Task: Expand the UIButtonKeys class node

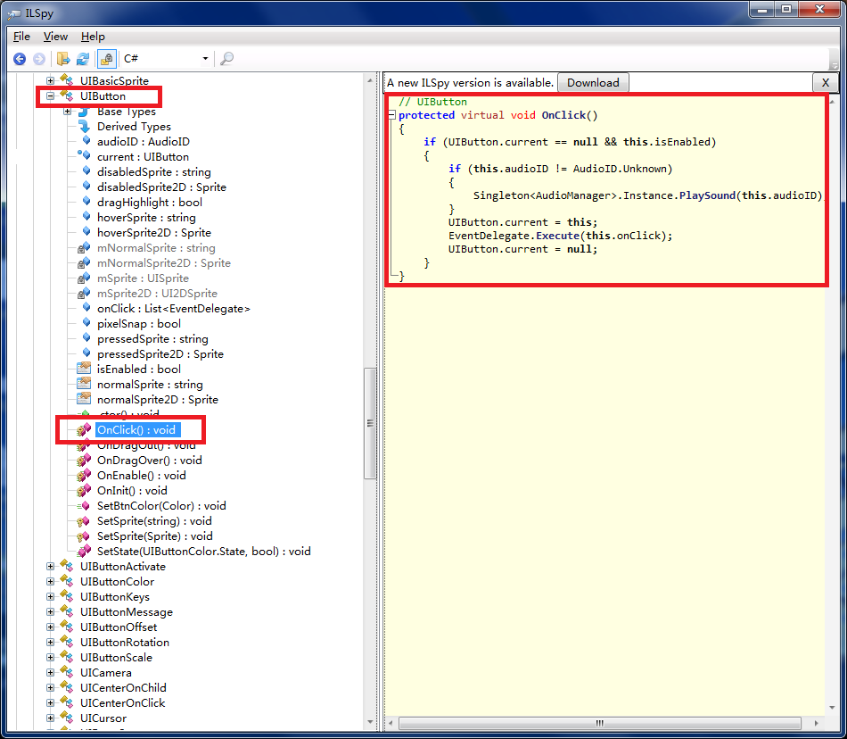Action: pyautogui.click(x=50, y=597)
